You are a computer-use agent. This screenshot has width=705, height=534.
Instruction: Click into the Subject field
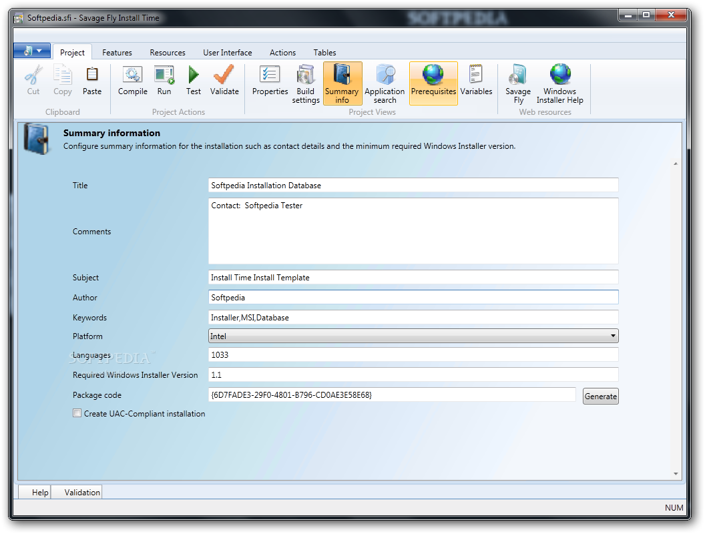tap(413, 277)
